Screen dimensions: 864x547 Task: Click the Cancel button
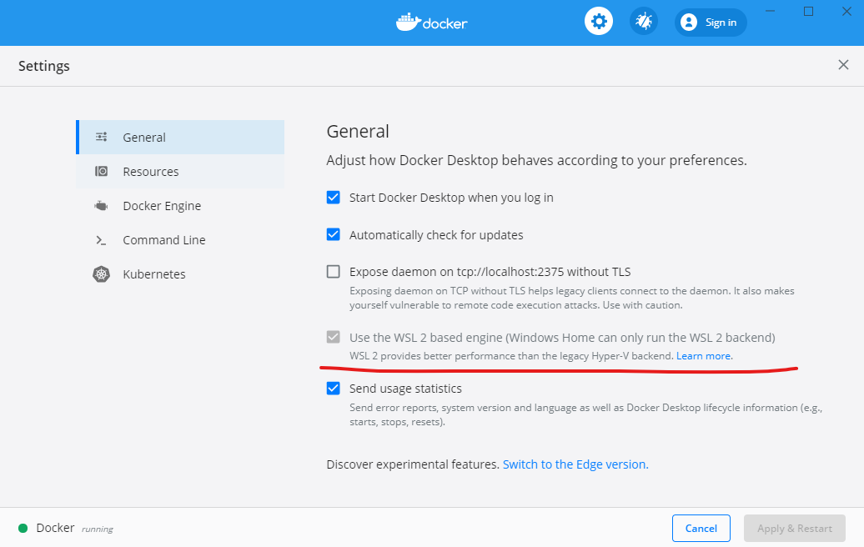(x=701, y=529)
